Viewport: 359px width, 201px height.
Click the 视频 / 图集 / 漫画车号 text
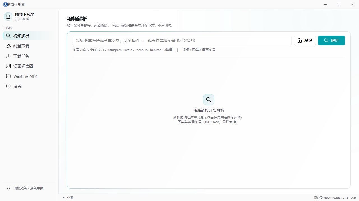pyautogui.click(x=199, y=50)
